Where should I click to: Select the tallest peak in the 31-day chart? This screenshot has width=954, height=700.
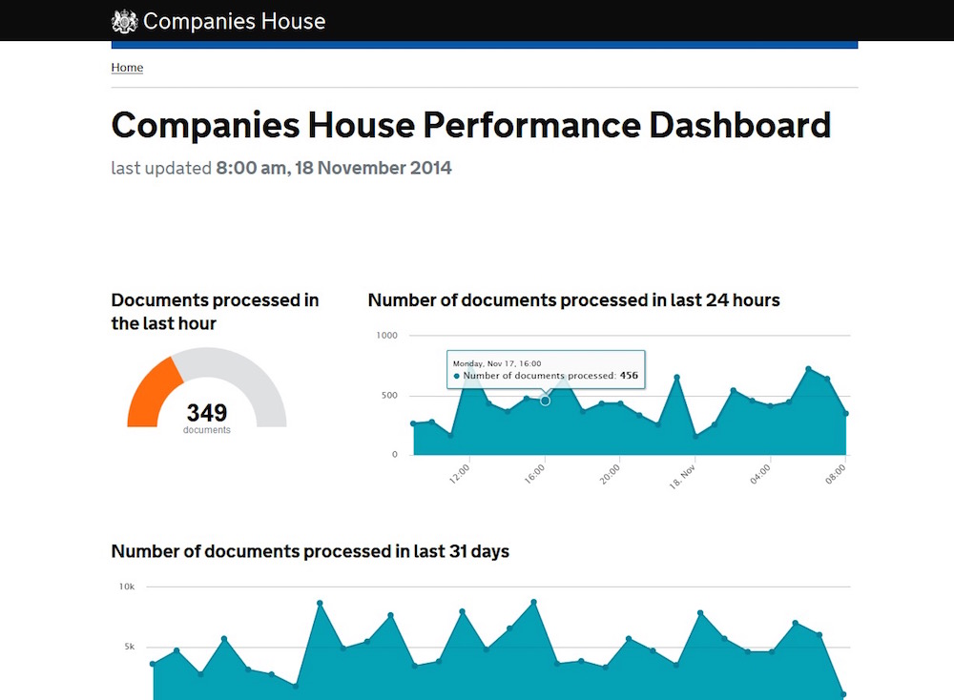[x=533, y=600]
